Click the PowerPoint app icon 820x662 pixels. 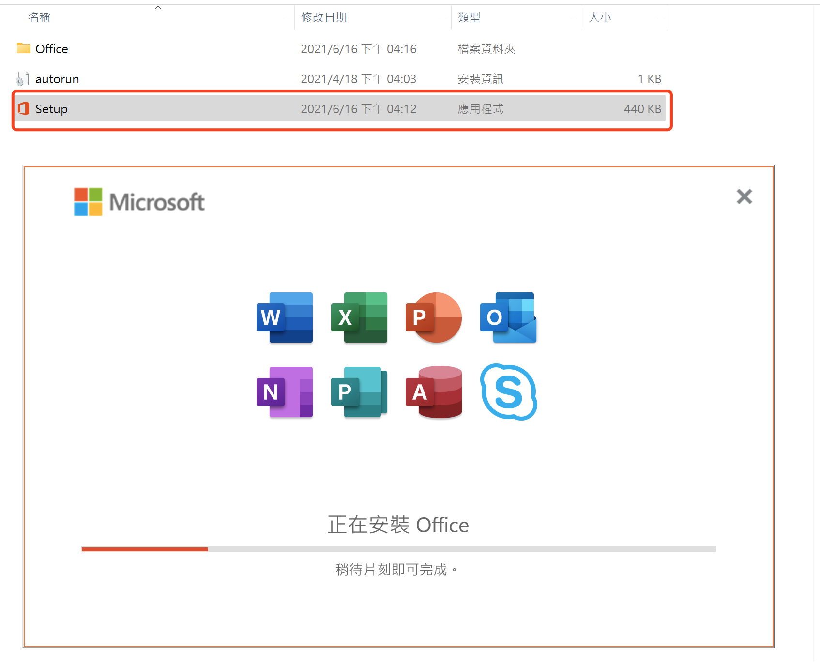[x=434, y=317]
